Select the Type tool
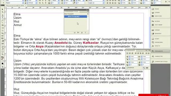171x96 pixels. point(2,18)
